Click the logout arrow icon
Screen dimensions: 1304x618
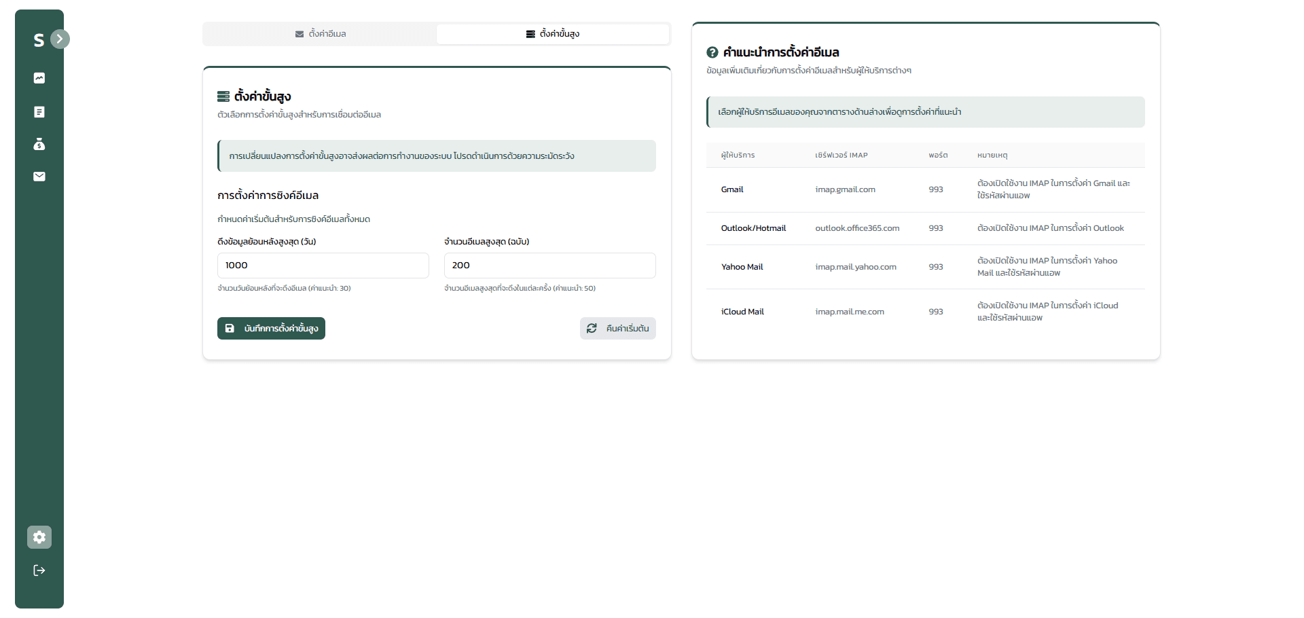(x=39, y=570)
